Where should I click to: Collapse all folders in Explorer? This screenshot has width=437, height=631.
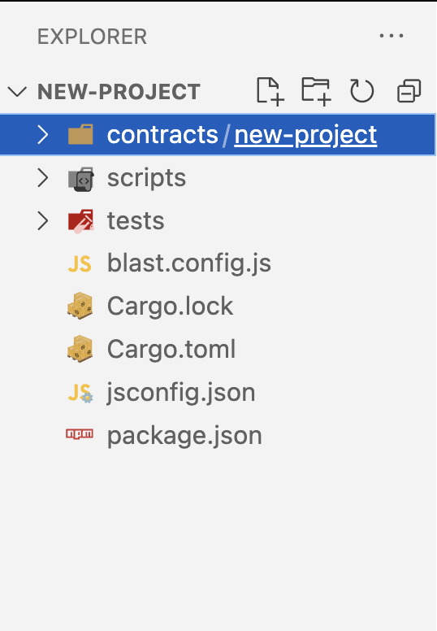pos(409,91)
